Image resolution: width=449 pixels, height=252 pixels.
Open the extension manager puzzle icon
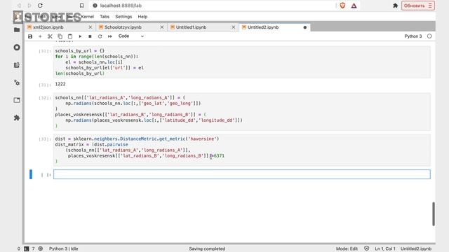tap(17, 118)
